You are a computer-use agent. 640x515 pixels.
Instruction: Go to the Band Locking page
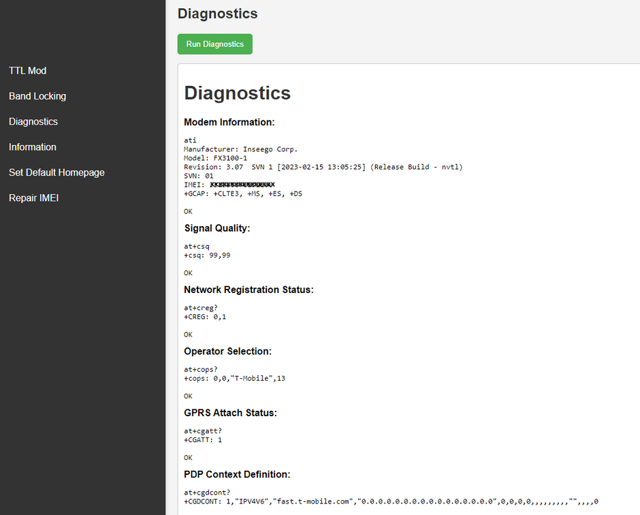point(37,96)
